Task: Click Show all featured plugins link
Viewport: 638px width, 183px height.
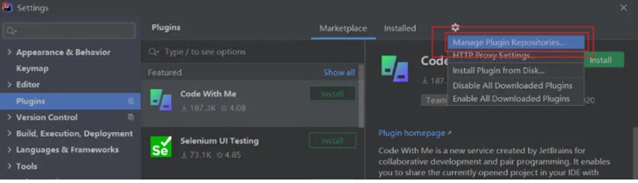Action: 339,72
